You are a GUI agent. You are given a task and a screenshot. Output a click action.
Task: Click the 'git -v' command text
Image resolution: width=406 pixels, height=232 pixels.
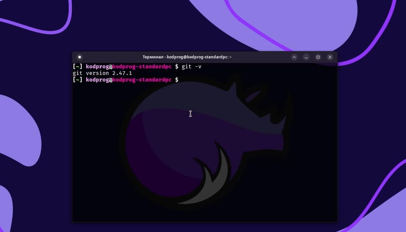click(x=192, y=67)
